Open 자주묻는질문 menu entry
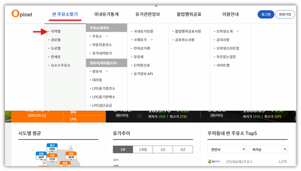This screenshot has width=301, height=171. (226, 57)
